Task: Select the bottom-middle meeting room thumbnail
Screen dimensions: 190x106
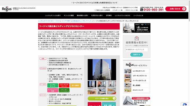Action: point(102,91)
